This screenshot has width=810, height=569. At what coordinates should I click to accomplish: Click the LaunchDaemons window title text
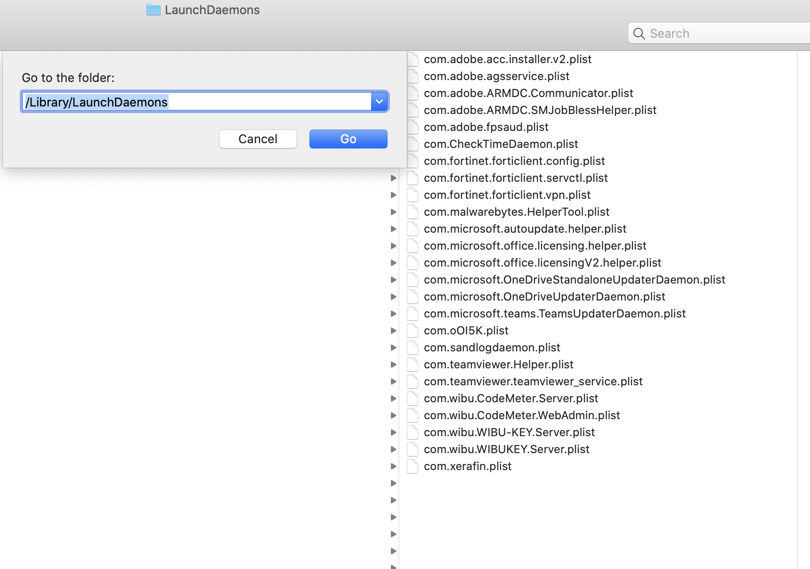coord(212,10)
